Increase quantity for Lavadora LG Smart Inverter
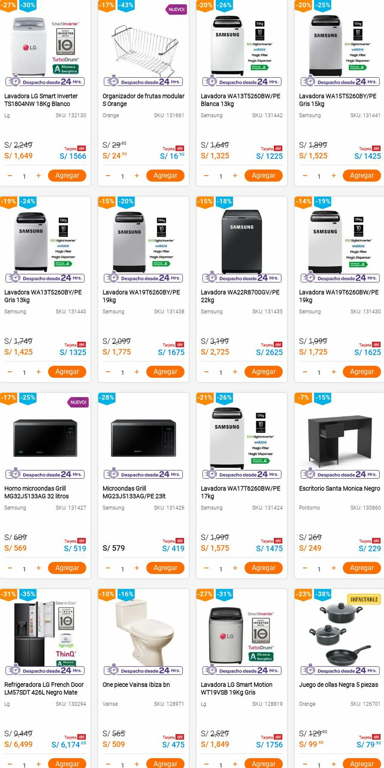 38,176
